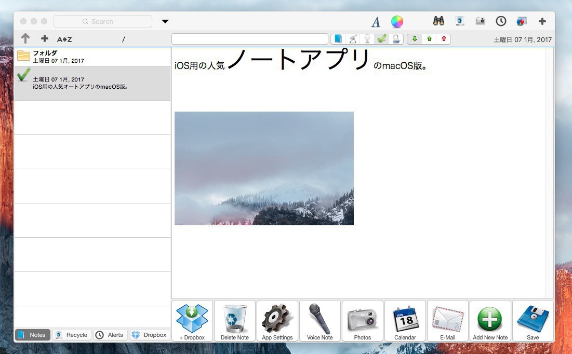Open the font 'A' panel icon

point(376,22)
